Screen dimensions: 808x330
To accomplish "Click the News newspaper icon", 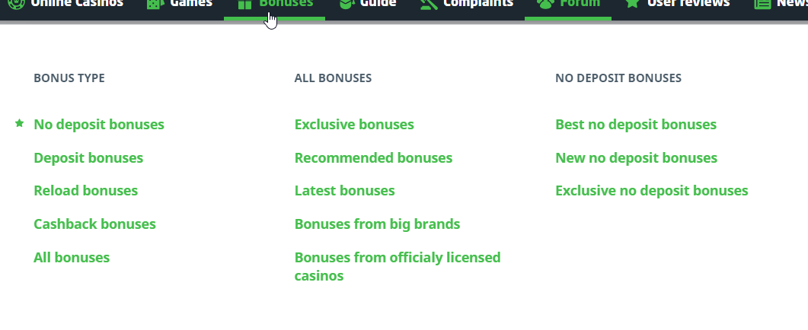I will (x=762, y=3).
